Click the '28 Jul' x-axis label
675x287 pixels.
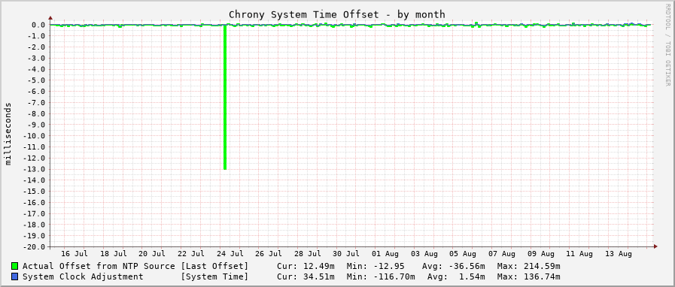point(308,254)
